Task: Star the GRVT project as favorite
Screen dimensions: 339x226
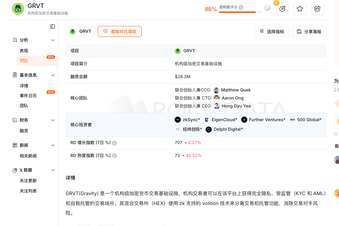Action: coord(300,9)
